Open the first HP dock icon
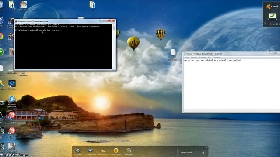 78,150
